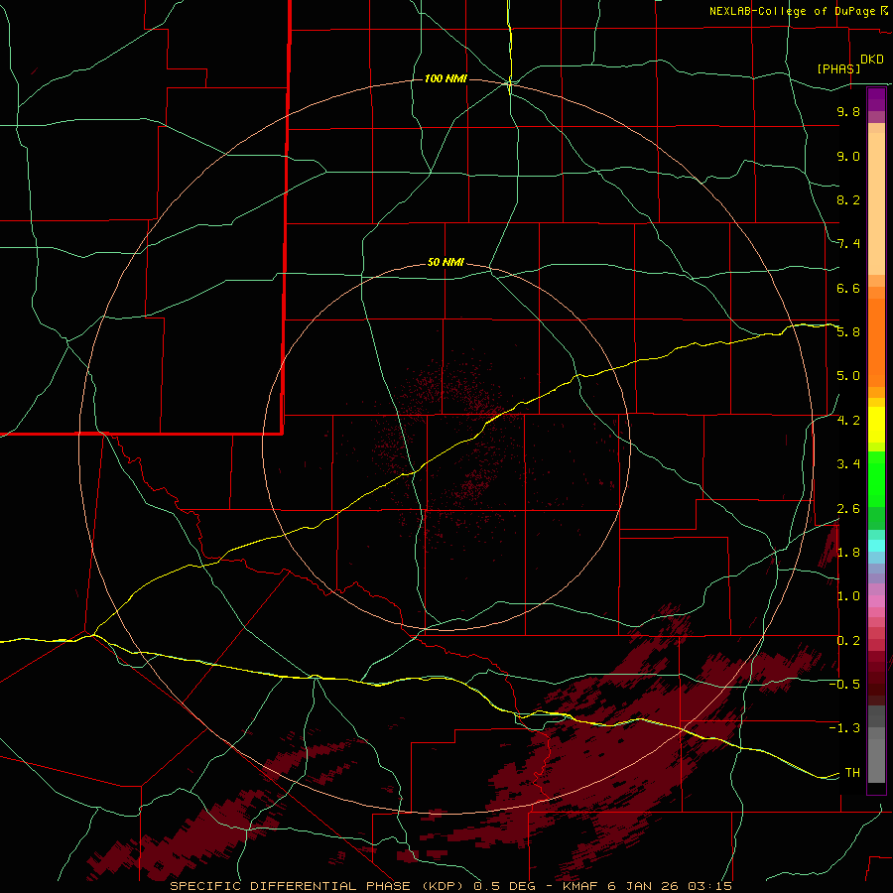Click the -1.3 value on color scale
The image size is (893, 893).
(x=844, y=728)
